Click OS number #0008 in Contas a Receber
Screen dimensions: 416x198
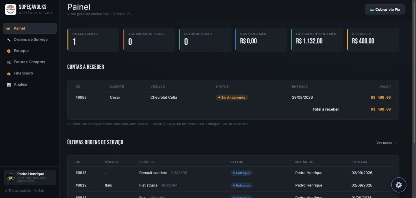tap(81, 97)
